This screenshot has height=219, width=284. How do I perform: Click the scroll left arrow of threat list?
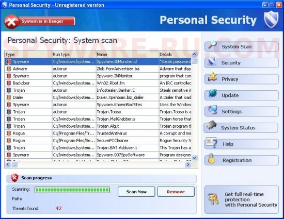pyautogui.click(x=8, y=164)
